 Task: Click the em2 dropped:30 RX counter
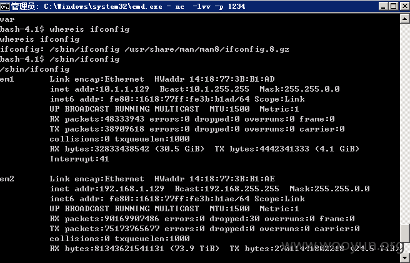(x=234, y=219)
